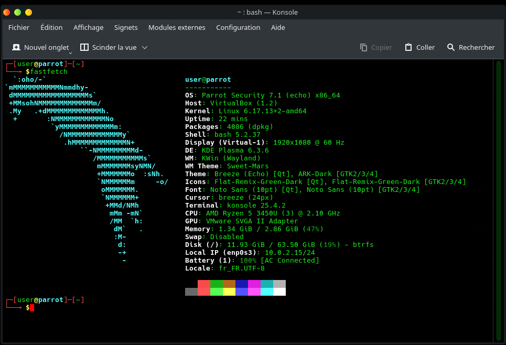Click the green window button in the title bar
Viewport: 506px width, 345px height.
(17, 12)
